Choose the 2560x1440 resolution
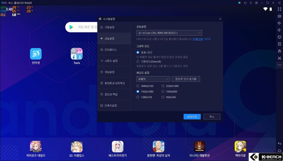This screenshot has height=161, width=283. click(x=163, y=86)
